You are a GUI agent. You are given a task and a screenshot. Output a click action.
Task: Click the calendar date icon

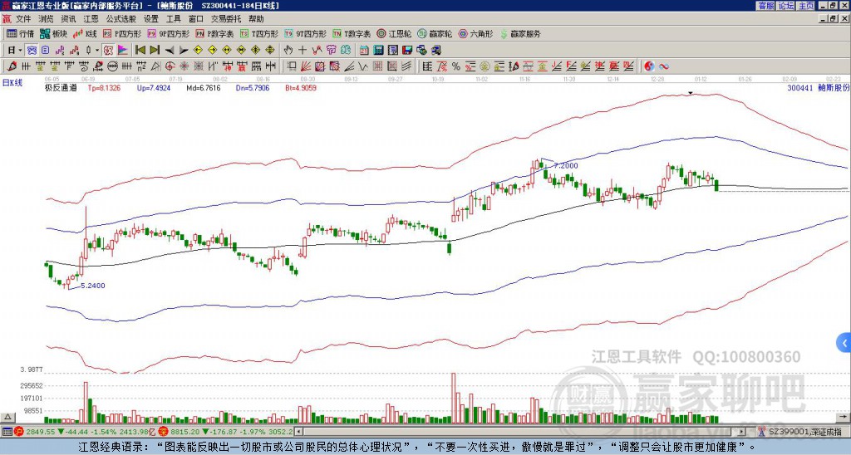[x=364, y=51]
